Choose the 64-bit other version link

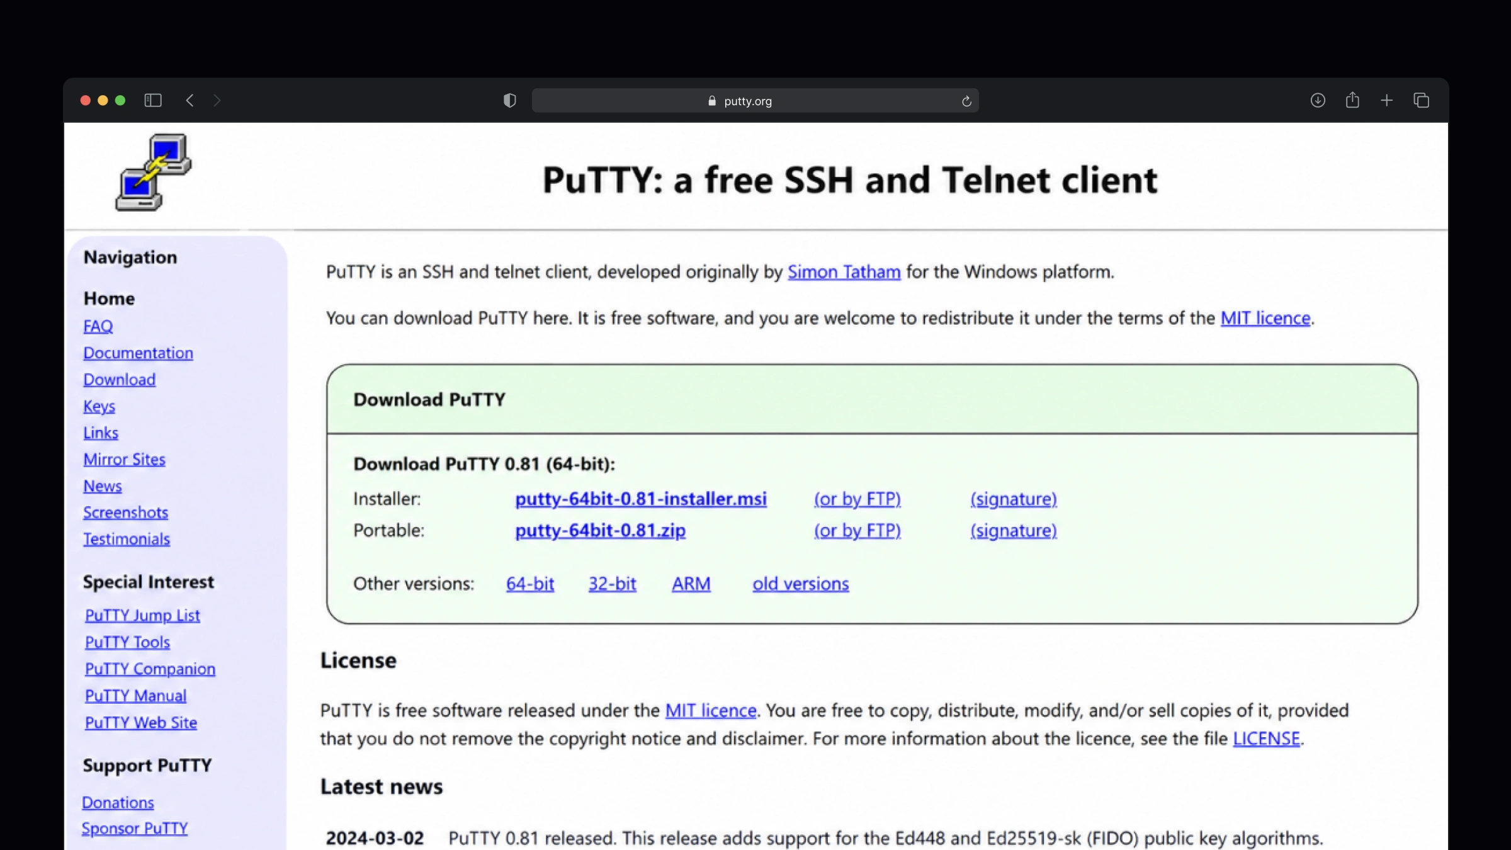530,584
